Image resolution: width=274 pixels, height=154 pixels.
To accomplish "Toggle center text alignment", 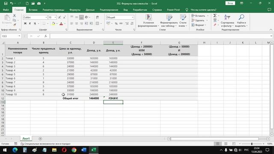I will point(77,24).
